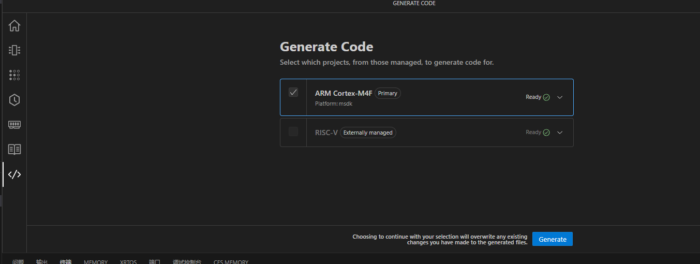Click the Generate Code heading
This screenshot has height=264, width=700.
[x=326, y=47]
